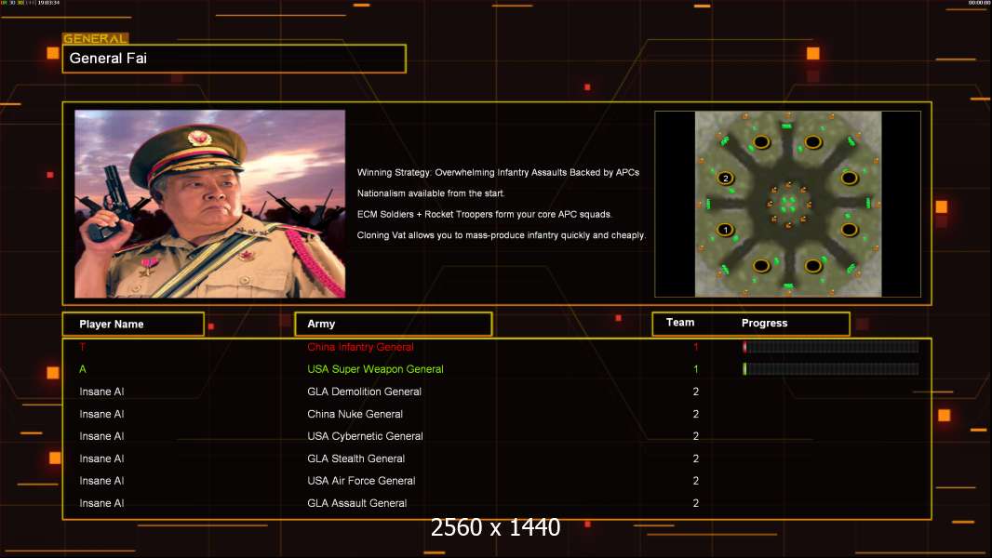The width and height of the screenshot is (992, 558).
Task: Click team number 2 for USA Cybernetic General
Action: [x=696, y=436]
